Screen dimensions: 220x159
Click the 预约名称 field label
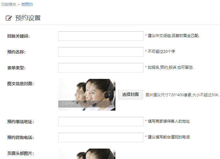coord(16,52)
